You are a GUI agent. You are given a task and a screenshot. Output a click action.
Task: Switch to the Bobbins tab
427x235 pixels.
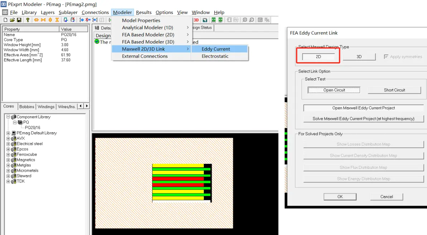pyautogui.click(x=27, y=107)
